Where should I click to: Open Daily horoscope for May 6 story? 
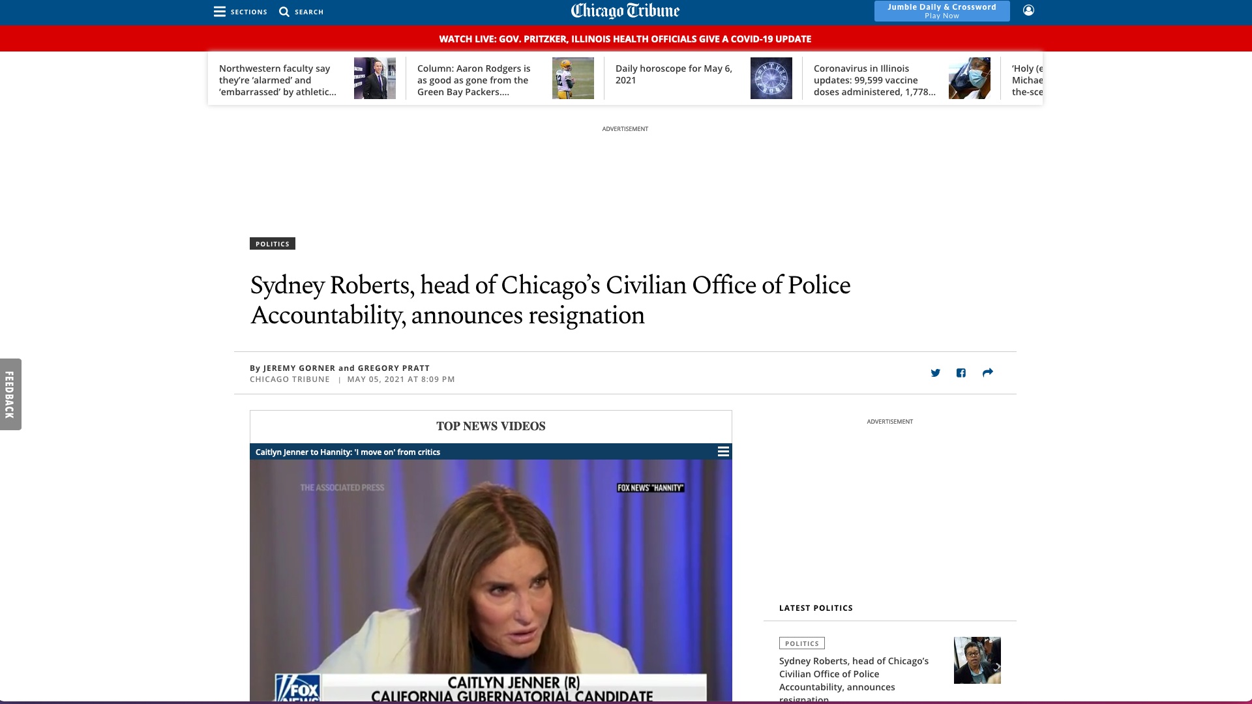pos(674,74)
